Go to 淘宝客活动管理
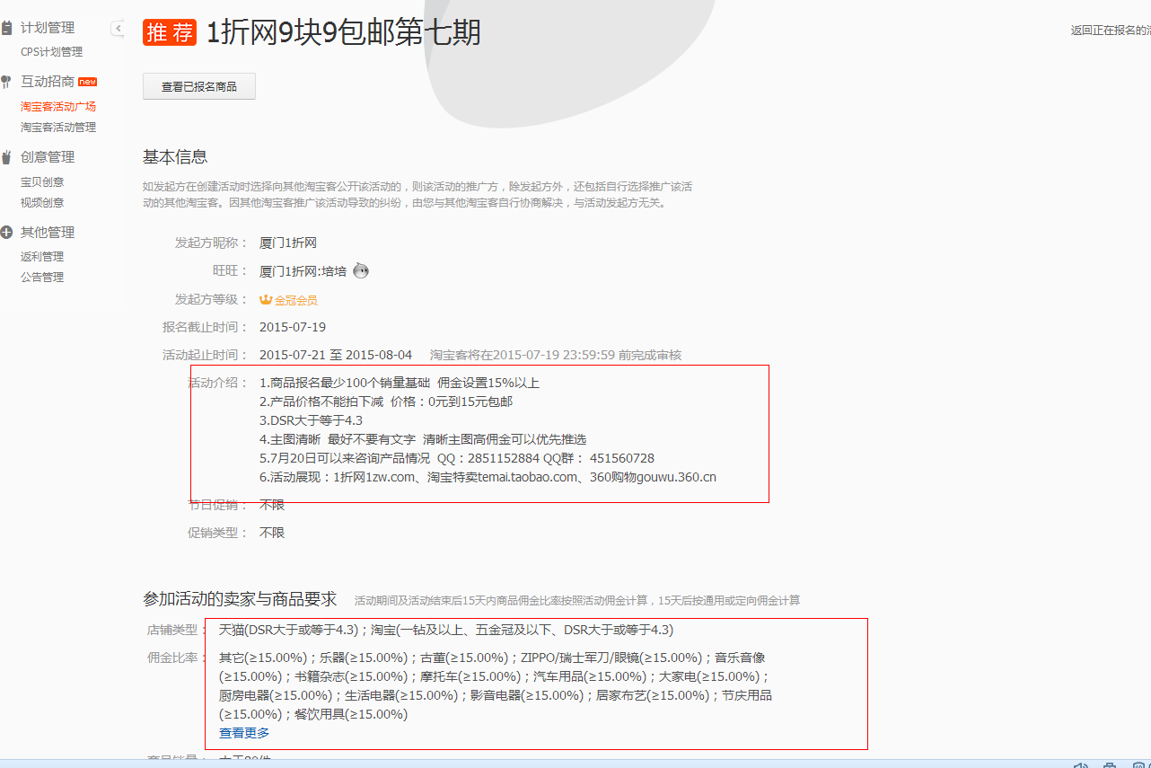This screenshot has height=768, width=1151. pos(58,128)
